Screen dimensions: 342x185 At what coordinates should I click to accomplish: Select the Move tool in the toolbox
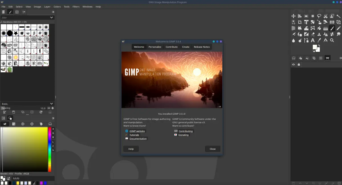pos(293,16)
